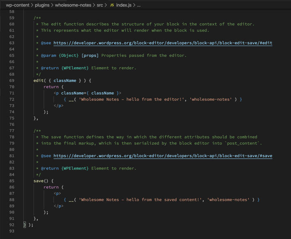Click the ');' on line 74
This screenshot has height=239, width=291.
tap(46, 112)
